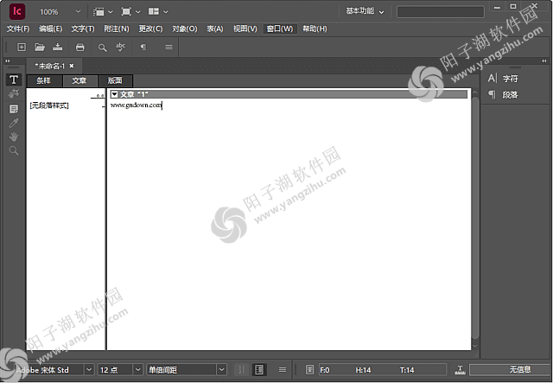
Task: Open the View Options icon menu
Action: point(103,11)
